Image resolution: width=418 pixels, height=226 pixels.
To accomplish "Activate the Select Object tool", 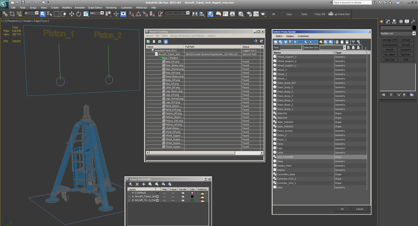I will coord(43,14).
